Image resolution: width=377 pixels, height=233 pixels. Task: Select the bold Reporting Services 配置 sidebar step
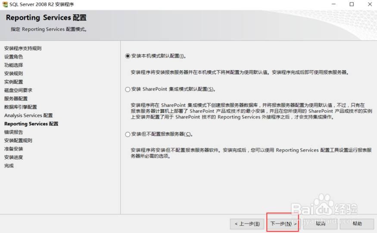point(31,124)
